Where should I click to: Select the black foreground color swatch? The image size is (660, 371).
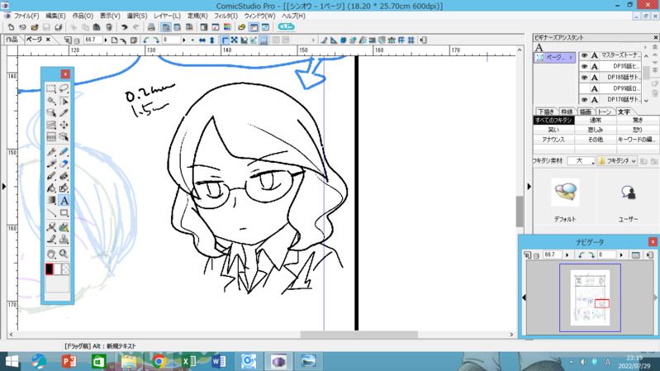[50, 269]
